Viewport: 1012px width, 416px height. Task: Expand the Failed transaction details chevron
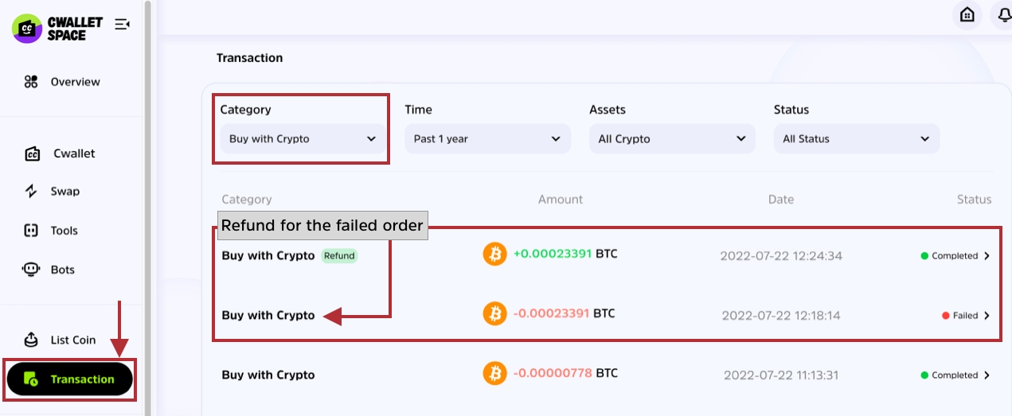coord(987,316)
